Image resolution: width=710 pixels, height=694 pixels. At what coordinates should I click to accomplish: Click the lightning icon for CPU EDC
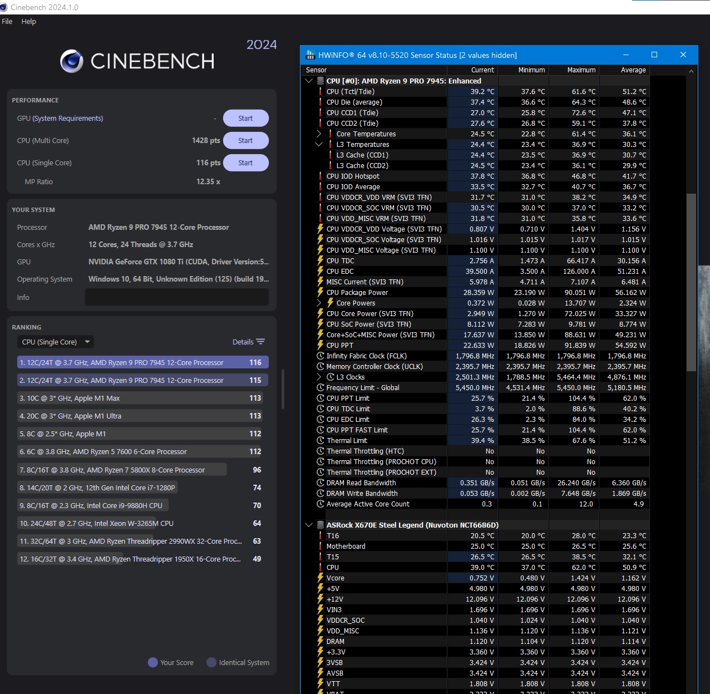321,271
